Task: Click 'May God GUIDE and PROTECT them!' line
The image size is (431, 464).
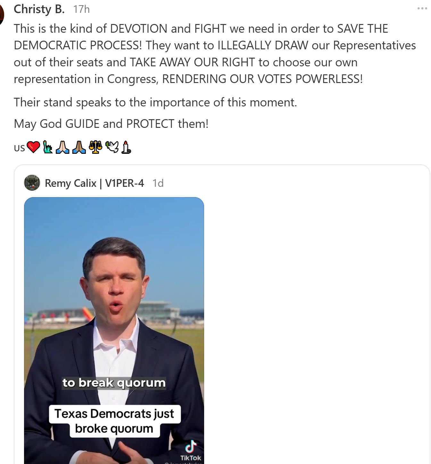Action: [x=111, y=124]
